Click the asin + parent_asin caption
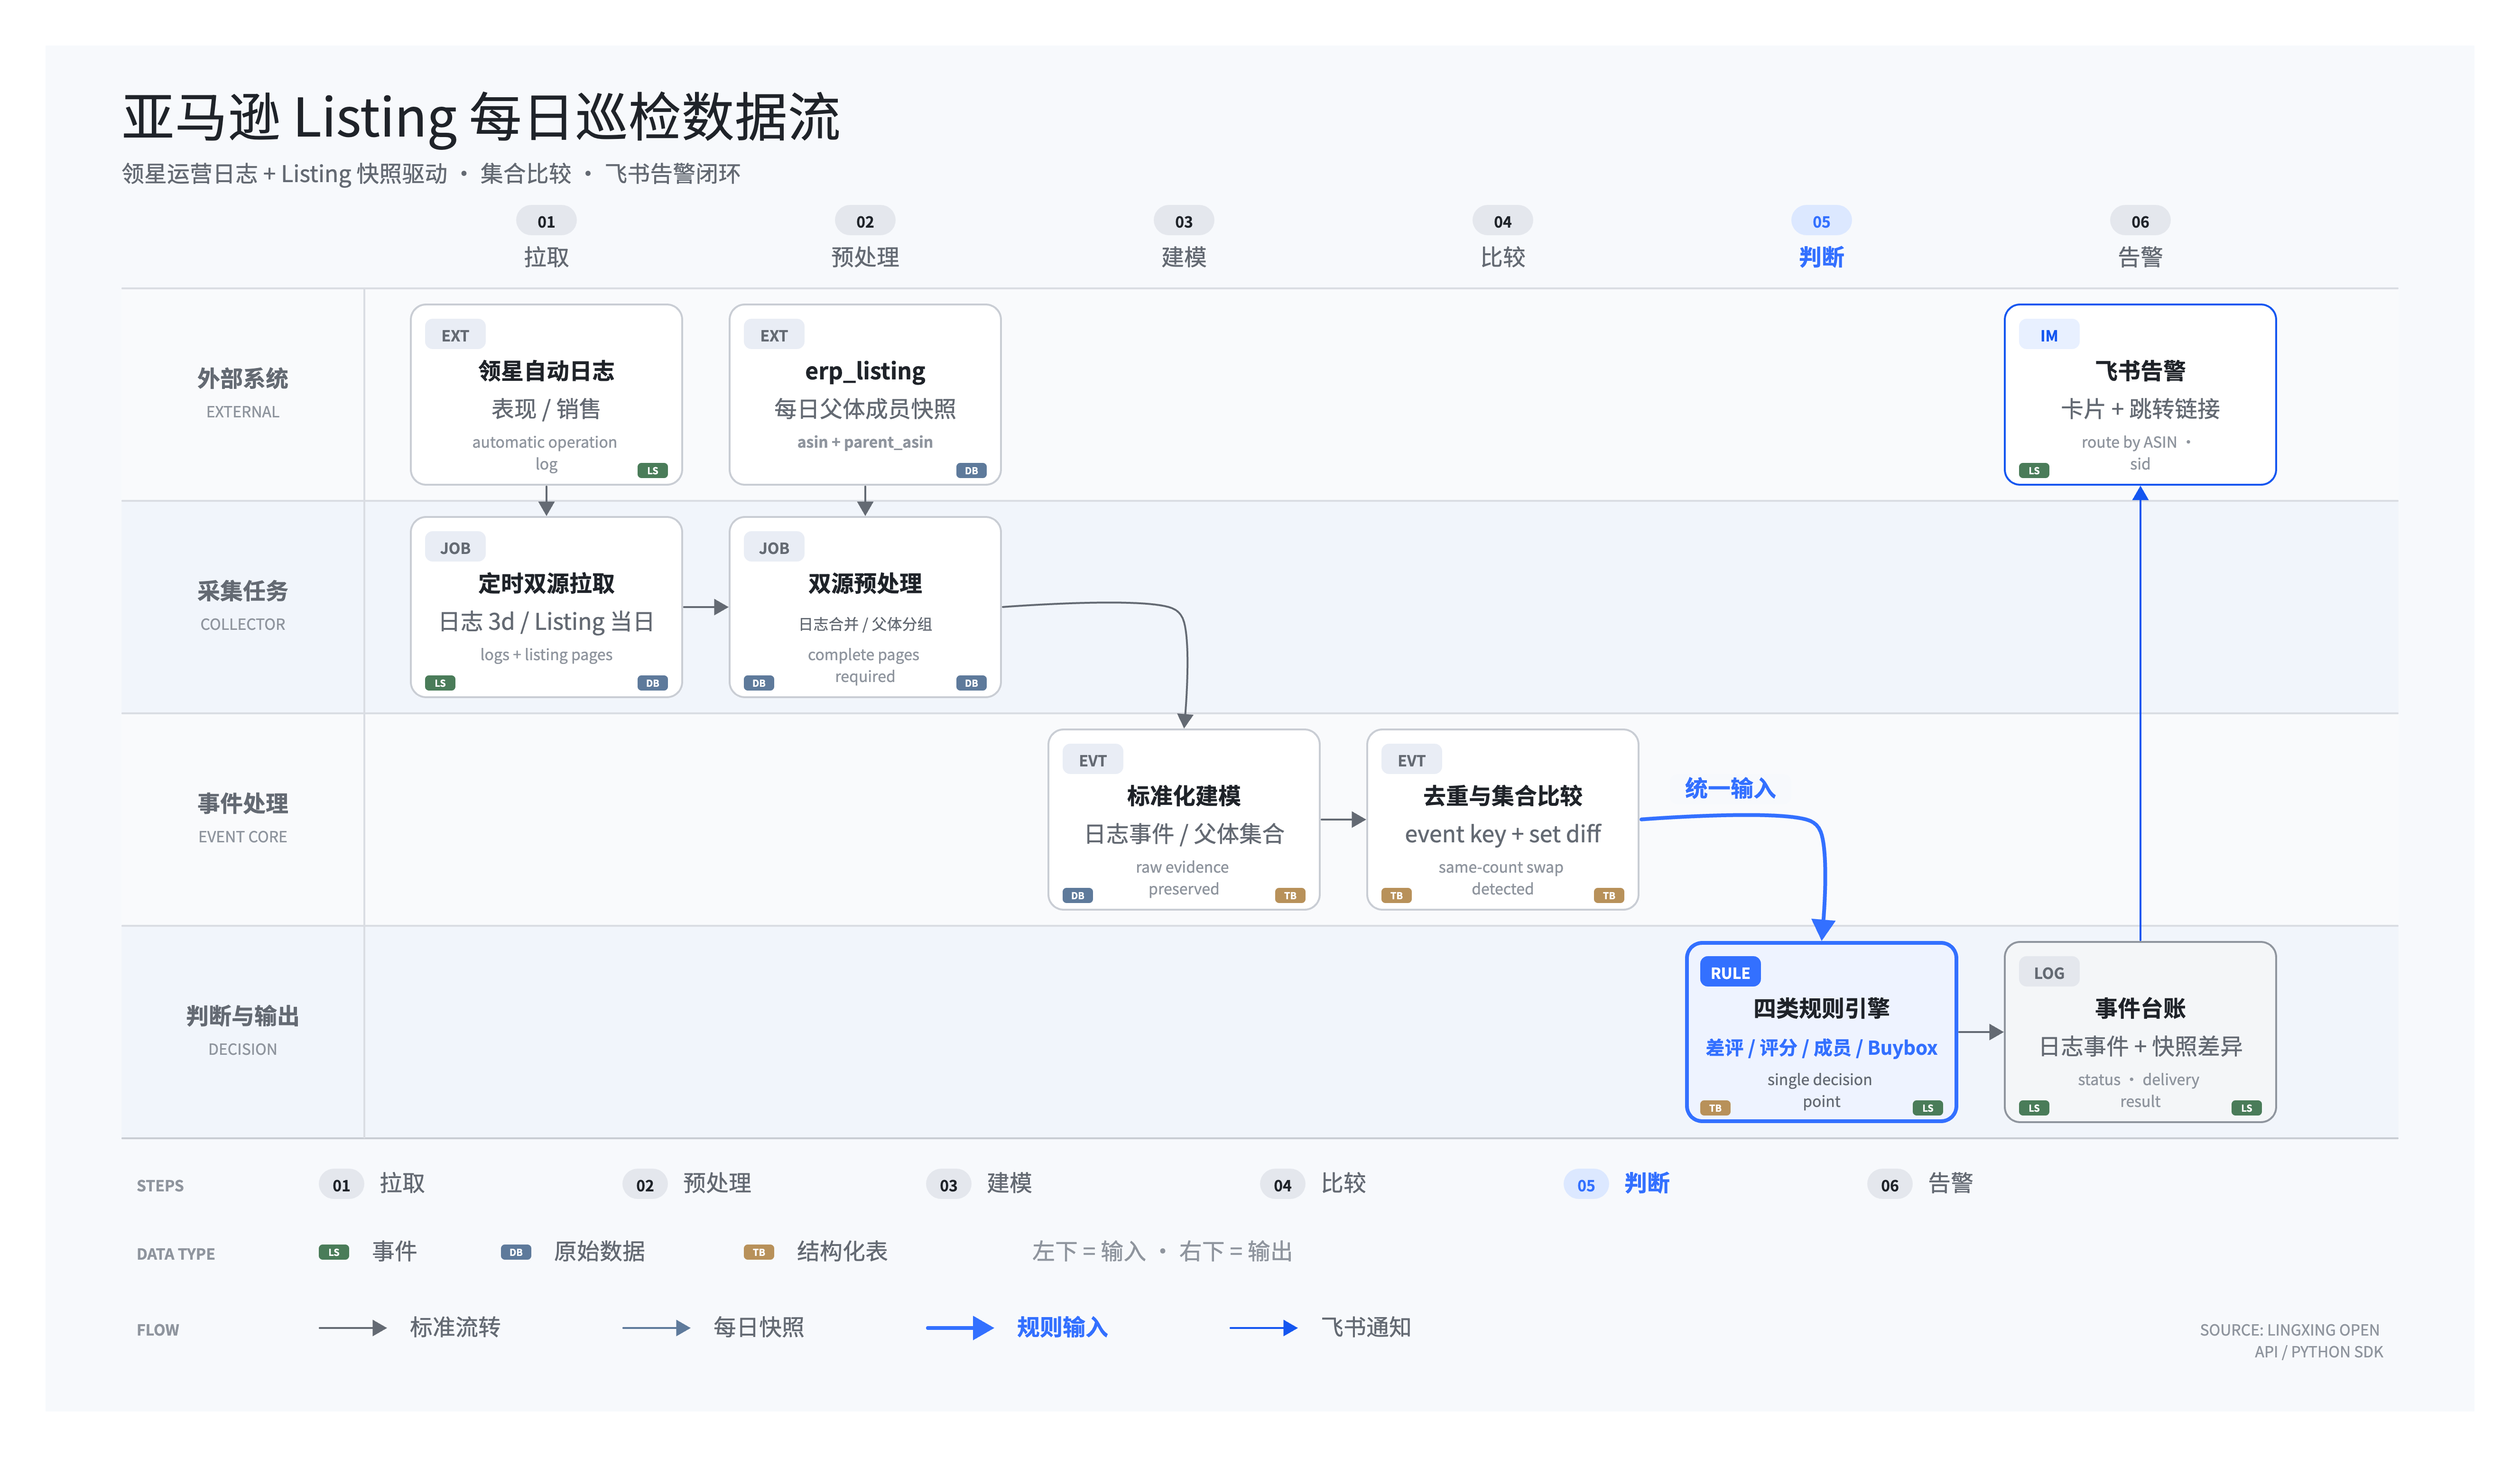This screenshot has width=2520, height=1457. pos(865,442)
